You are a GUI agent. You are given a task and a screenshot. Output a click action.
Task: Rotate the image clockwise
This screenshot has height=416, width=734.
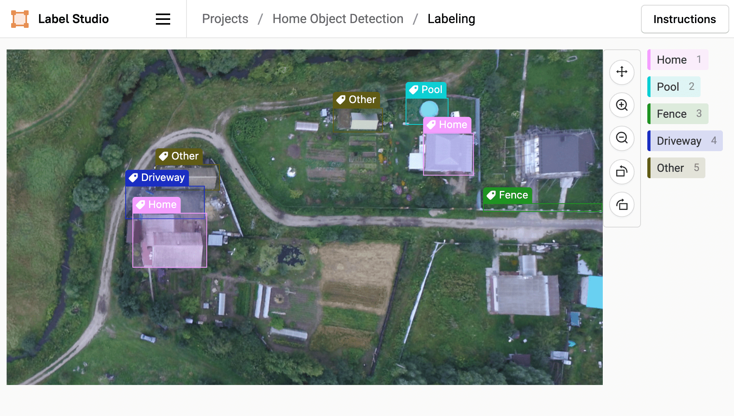pyautogui.click(x=621, y=205)
